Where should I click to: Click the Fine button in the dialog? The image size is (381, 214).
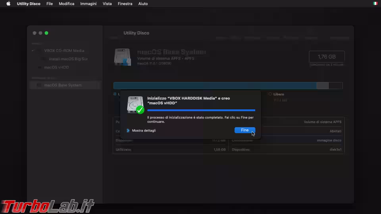[x=245, y=130]
